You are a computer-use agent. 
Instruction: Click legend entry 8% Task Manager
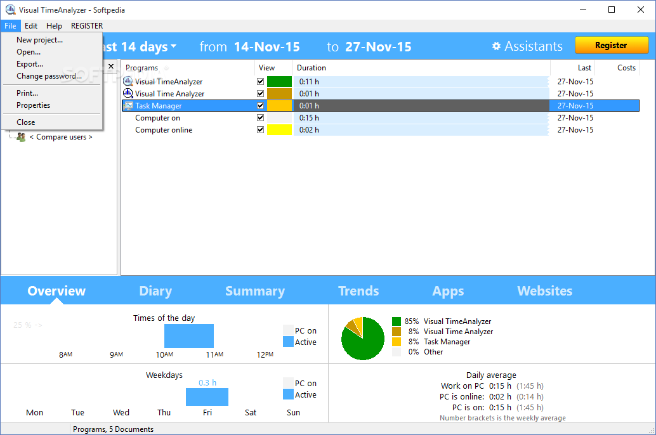tap(431, 342)
